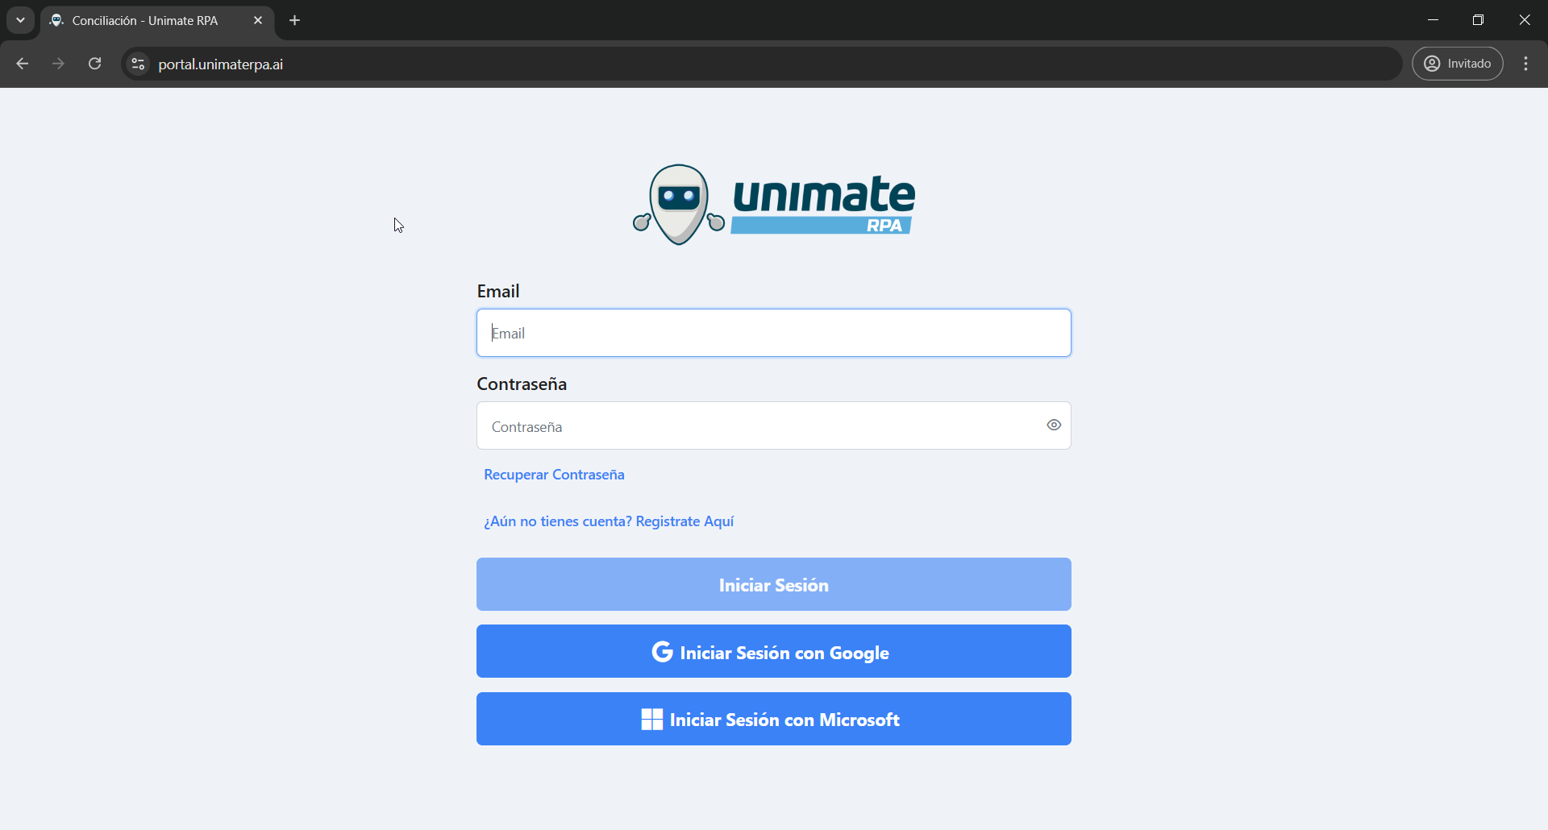View site information icon in address bar

tap(138, 64)
